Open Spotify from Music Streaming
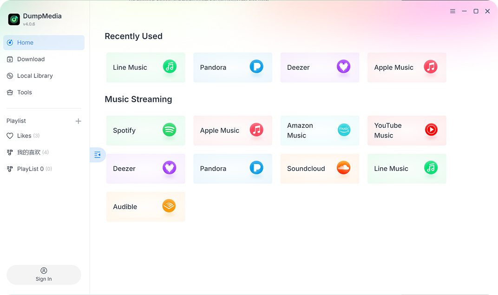This screenshot has width=498, height=295. point(145,131)
